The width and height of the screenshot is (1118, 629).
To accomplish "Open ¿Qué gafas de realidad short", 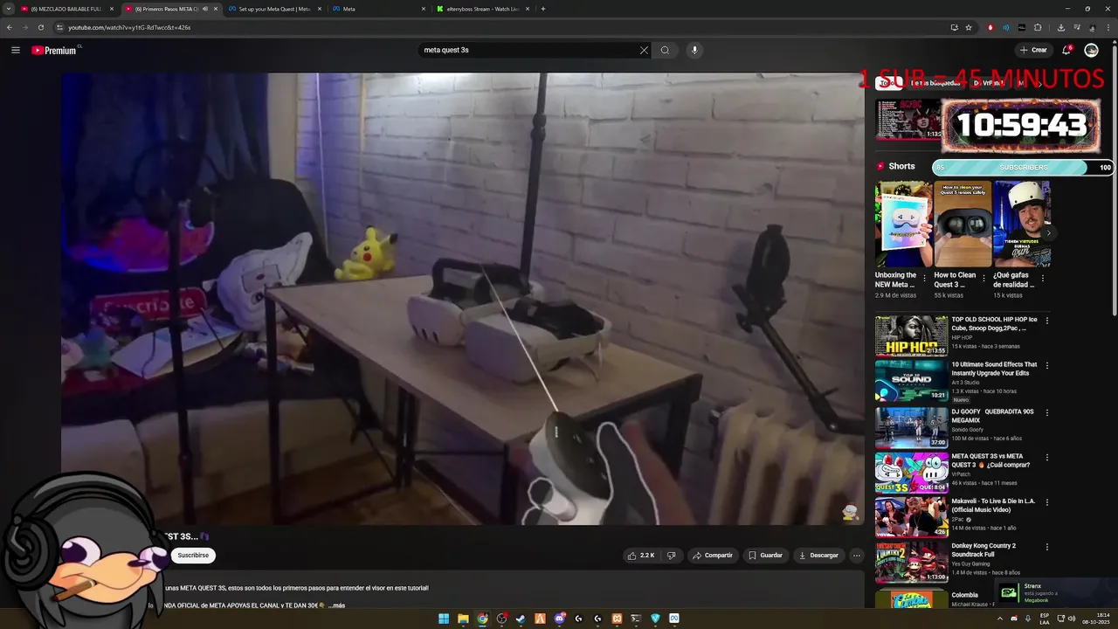I will click(1021, 224).
